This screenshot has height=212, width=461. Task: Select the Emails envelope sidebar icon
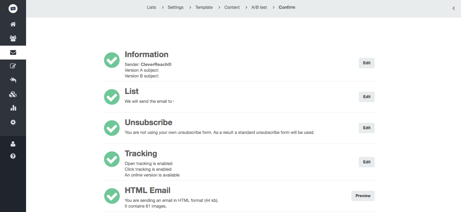[13, 52]
